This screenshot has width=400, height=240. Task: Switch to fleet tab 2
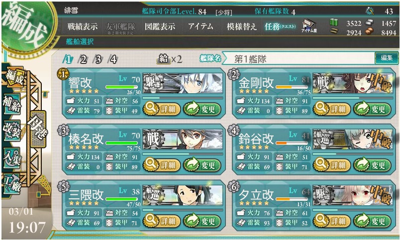click(x=83, y=60)
